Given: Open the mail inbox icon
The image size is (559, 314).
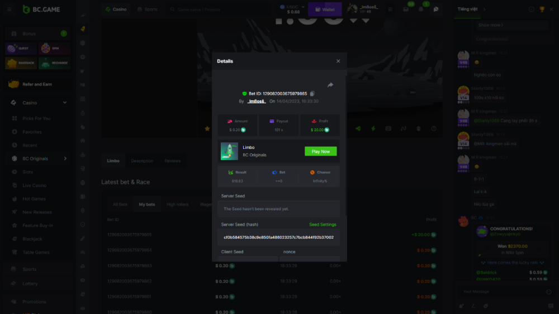Looking at the screenshot, I should pyautogui.click(x=406, y=9).
